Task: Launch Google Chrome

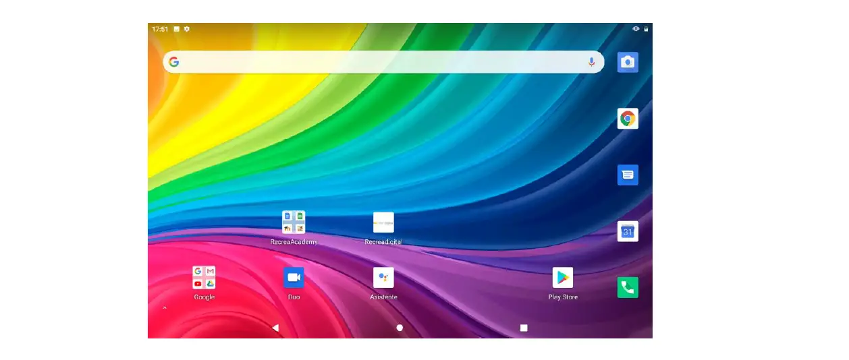Action: tap(628, 119)
